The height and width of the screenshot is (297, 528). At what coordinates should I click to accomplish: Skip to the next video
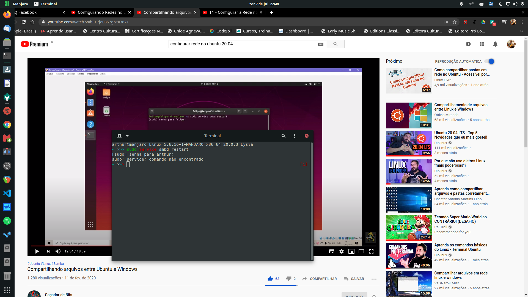point(48,251)
